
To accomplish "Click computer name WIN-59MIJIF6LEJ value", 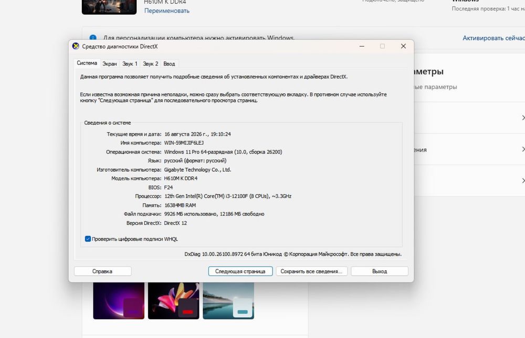I will (184, 143).
